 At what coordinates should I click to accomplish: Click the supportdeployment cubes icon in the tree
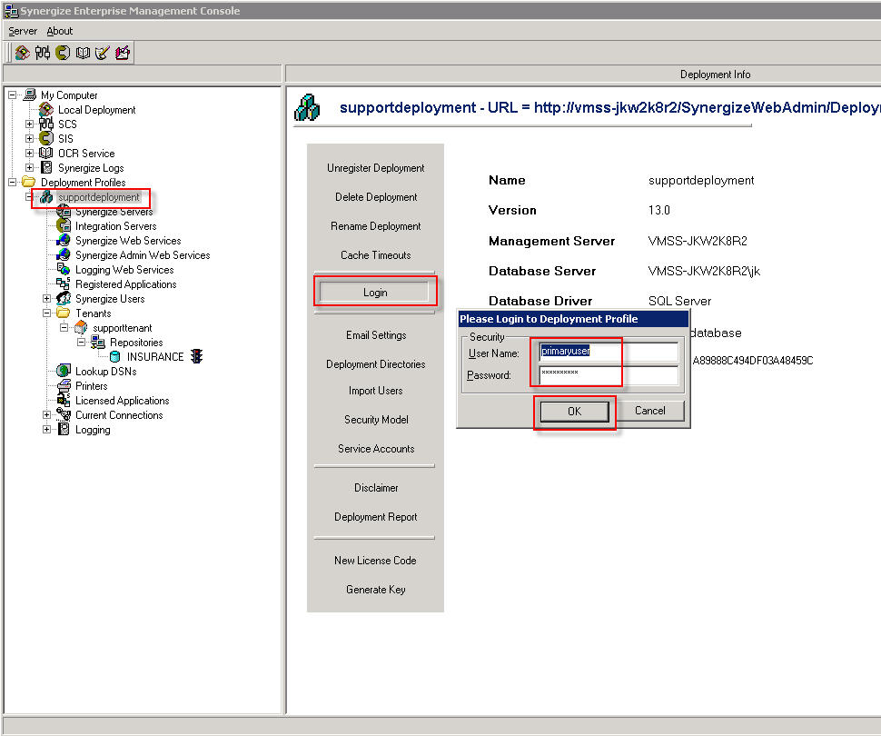[46, 197]
